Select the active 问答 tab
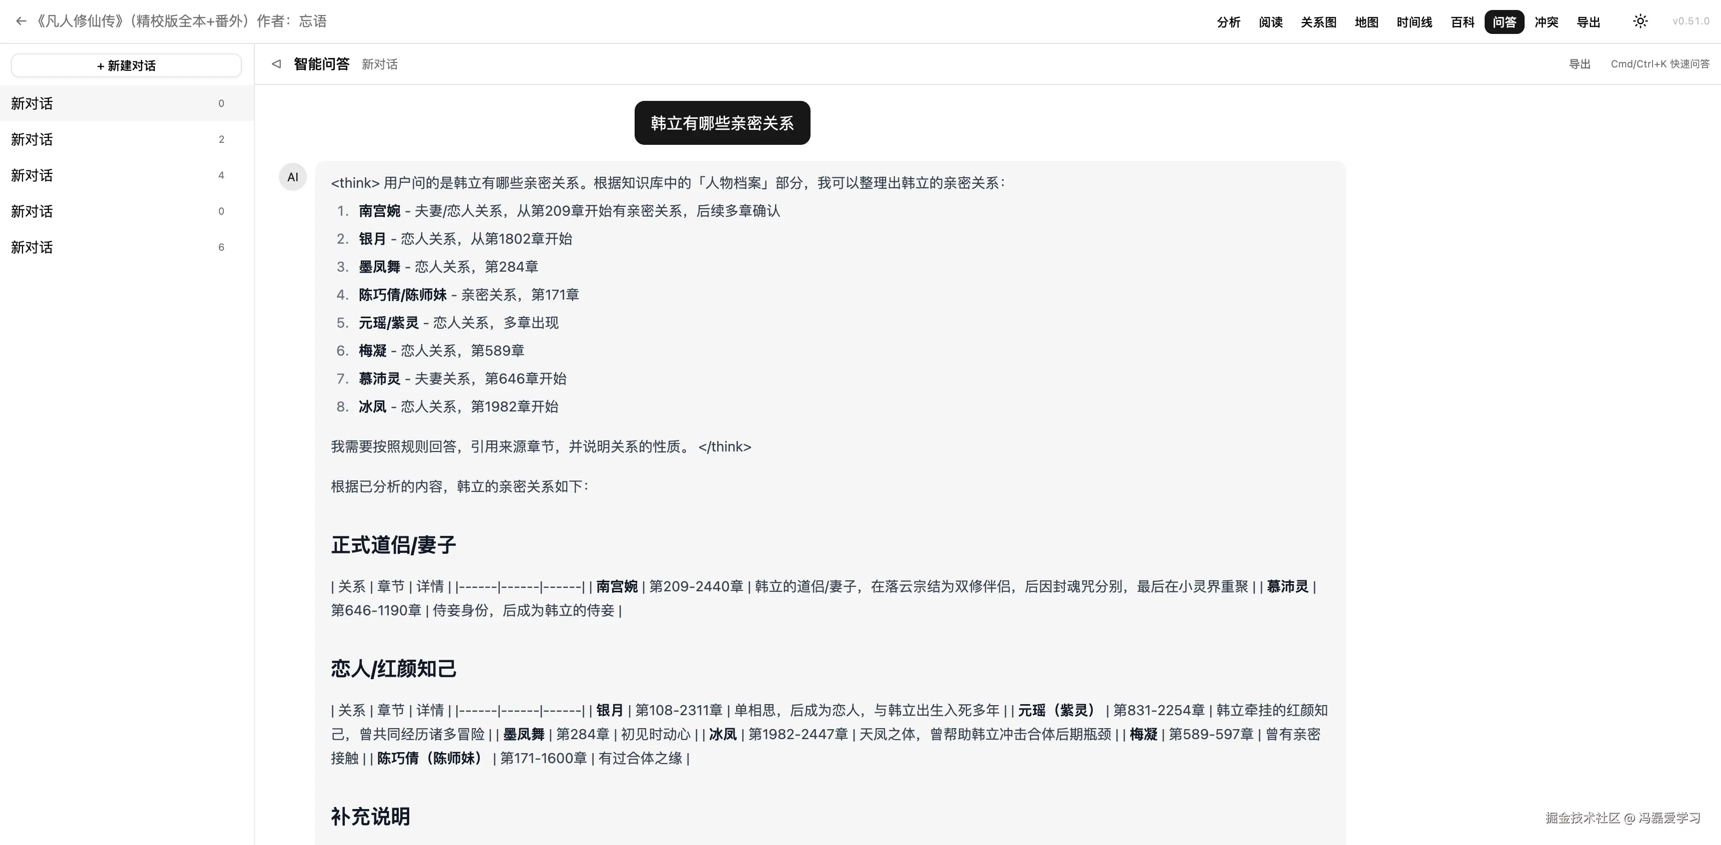The width and height of the screenshot is (1721, 845). coord(1505,21)
